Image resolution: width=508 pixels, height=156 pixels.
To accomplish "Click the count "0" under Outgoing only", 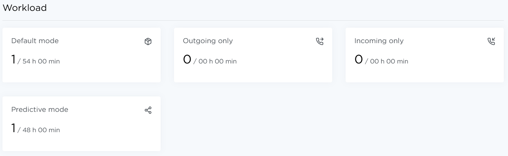I will [x=187, y=60].
